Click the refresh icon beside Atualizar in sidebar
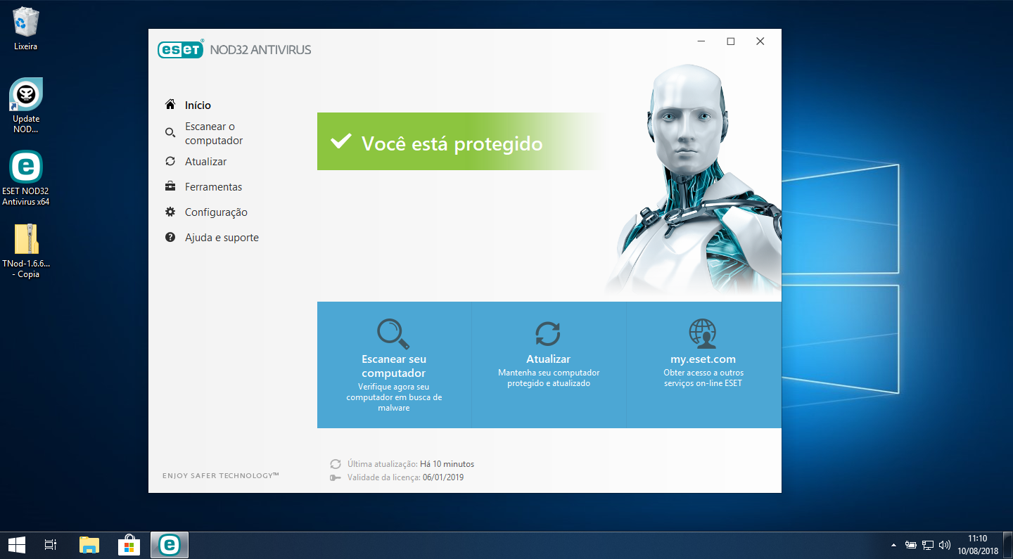The image size is (1013, 559). pos(170,161)
